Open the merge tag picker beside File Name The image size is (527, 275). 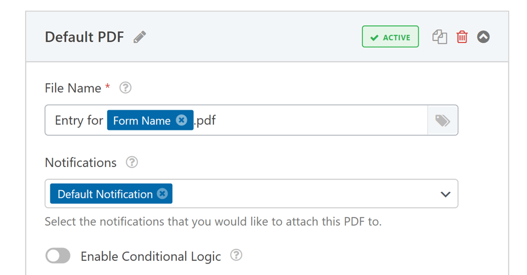pyautogui.click(x=443, y=120)
